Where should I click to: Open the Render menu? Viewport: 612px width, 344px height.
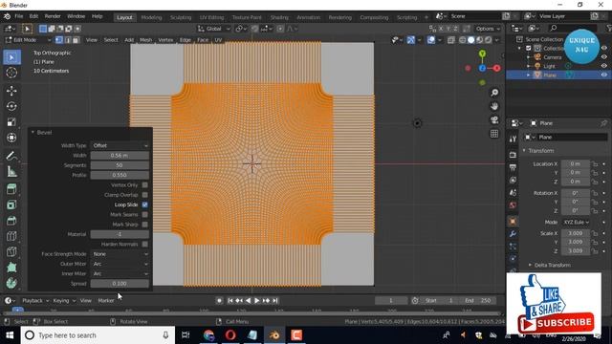click(53, 16)
